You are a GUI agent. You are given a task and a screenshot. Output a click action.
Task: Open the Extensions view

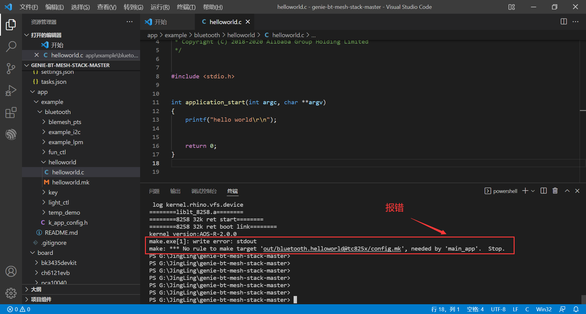point(11,112)
